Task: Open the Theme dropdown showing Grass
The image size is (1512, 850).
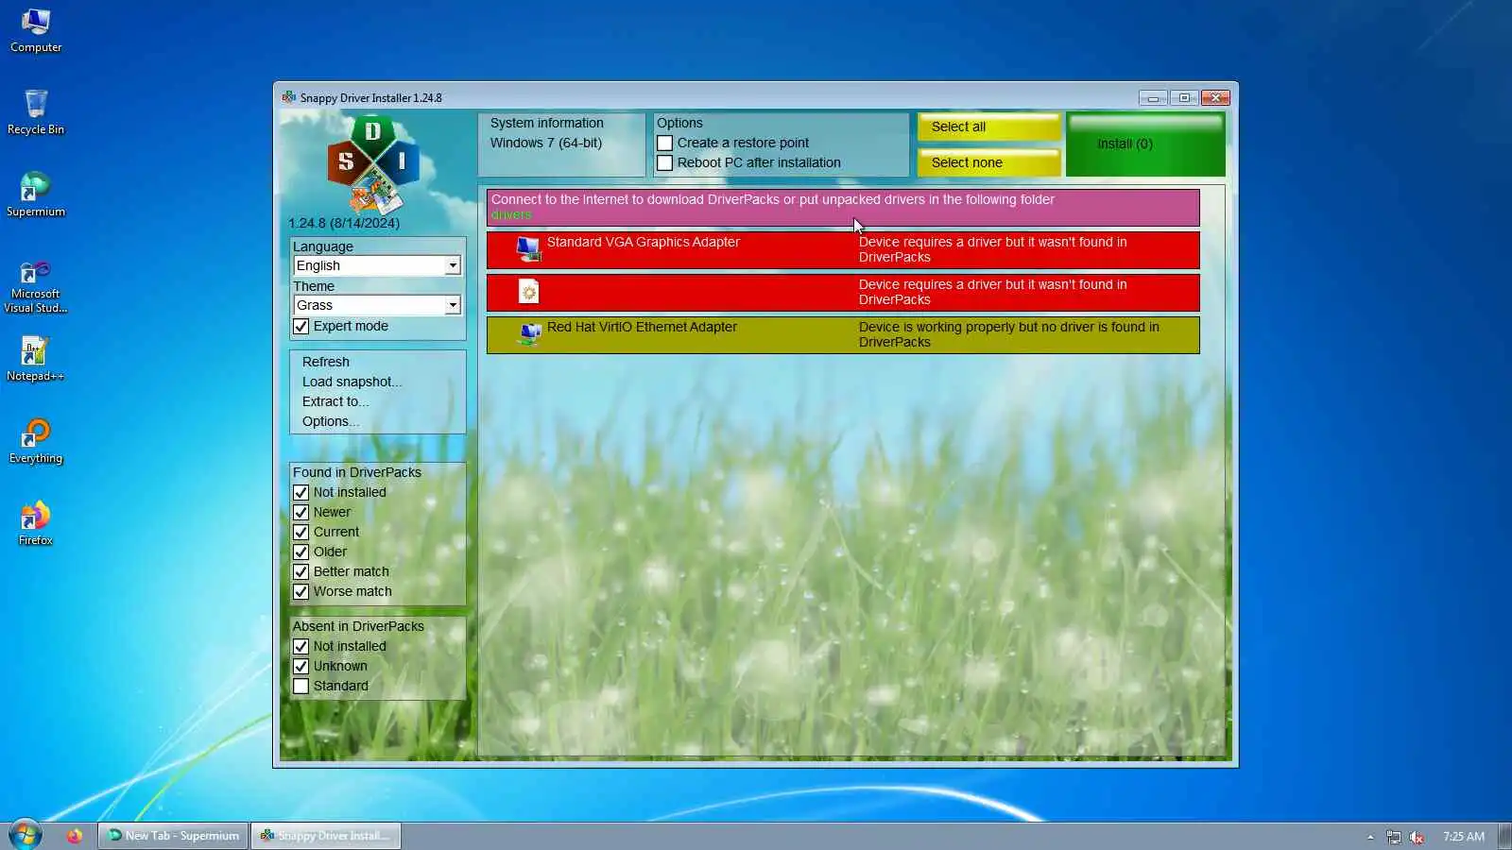Action: (377, 306)
